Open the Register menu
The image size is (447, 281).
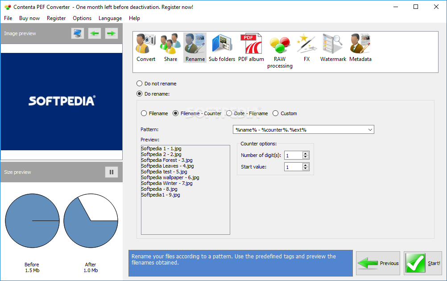click(56, 18)
